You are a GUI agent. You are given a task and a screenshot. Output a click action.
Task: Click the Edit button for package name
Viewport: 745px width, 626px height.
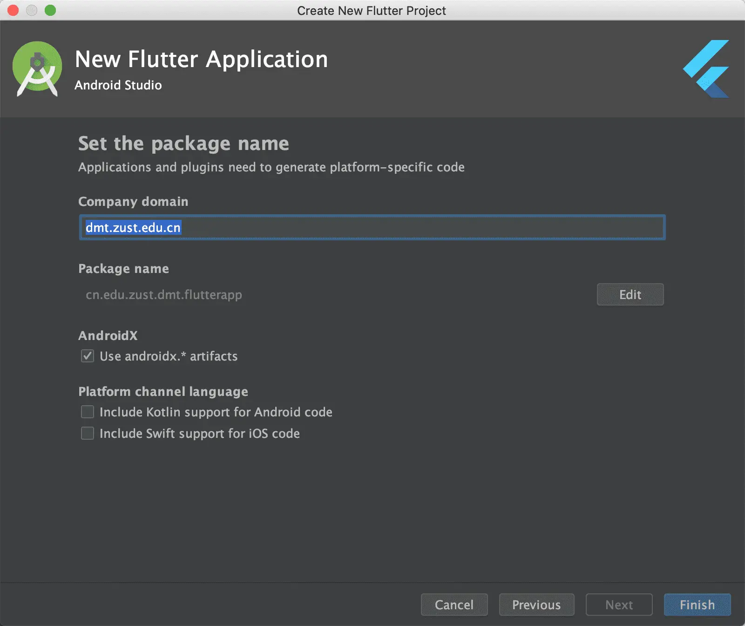pos(630,294)
